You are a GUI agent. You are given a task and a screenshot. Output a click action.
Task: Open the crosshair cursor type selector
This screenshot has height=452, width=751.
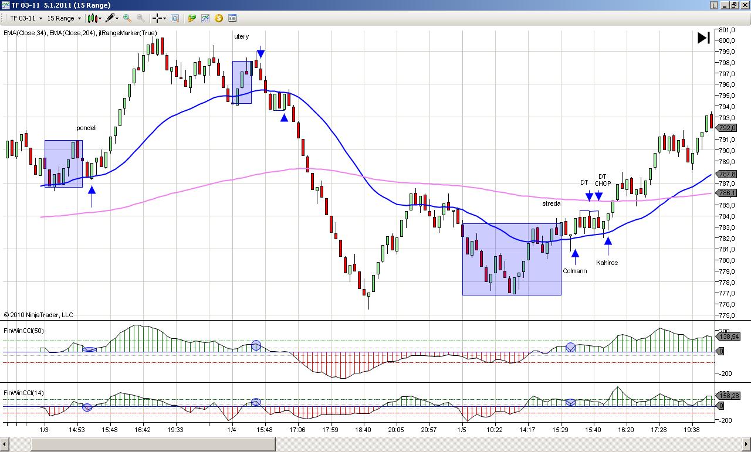[159, 18]
